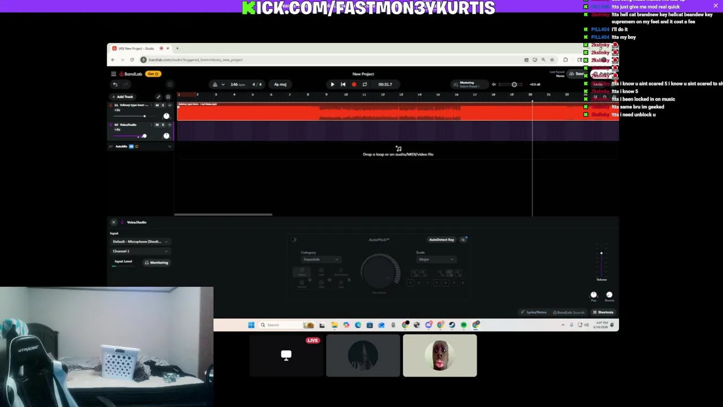Screen dimensions: 723x407
Task: Click the red Record button
Action: pos(354,85)
